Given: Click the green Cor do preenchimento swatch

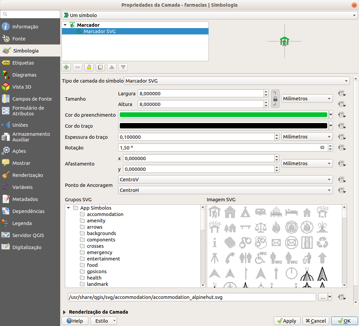Looking at the screenshot, I should 223,115.
